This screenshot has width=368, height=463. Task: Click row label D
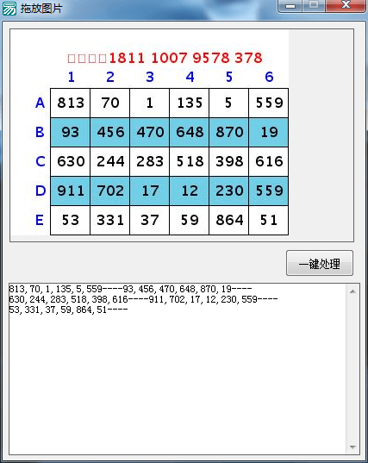41,191
